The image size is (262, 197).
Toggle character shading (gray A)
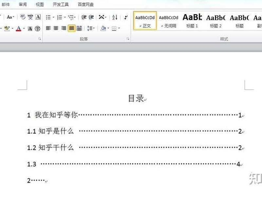click(30, 29)
